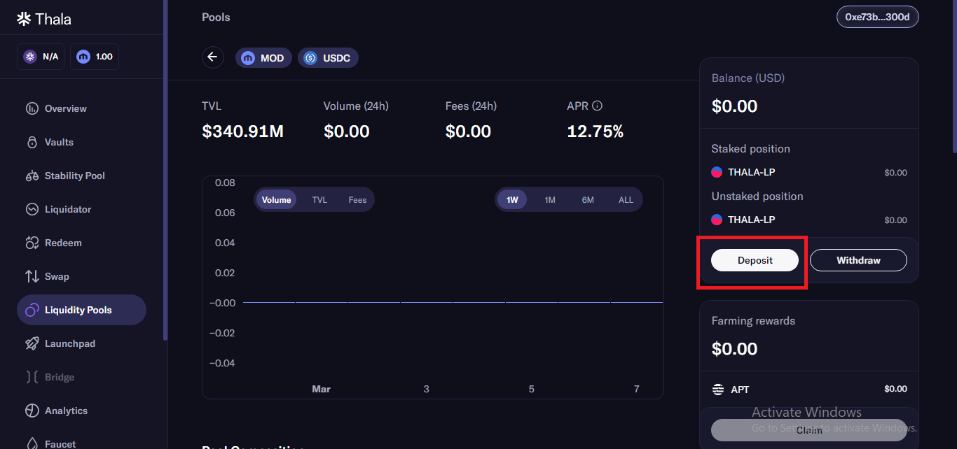Click the Faucet droplet icon
Screen dimensions: 957x449
[x=32, y=443]
